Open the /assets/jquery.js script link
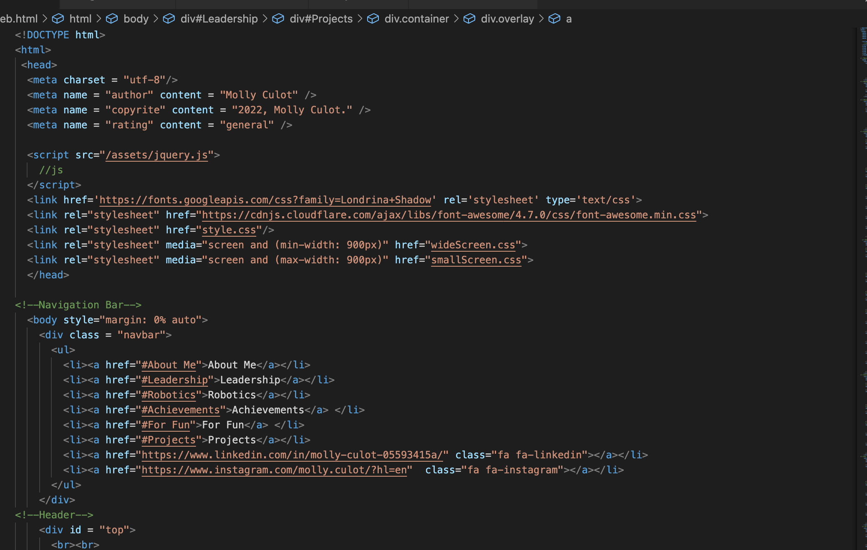Screen dimensions: 867x550 pos(156,155)
